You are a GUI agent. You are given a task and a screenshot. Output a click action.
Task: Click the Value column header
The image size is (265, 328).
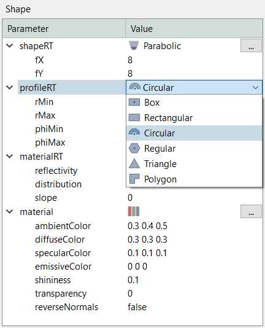click(x=194, y=28)
